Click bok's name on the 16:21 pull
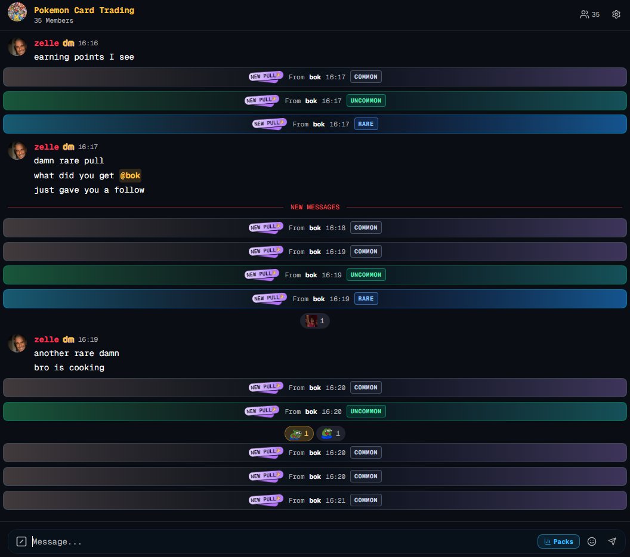 click(315, 500)
